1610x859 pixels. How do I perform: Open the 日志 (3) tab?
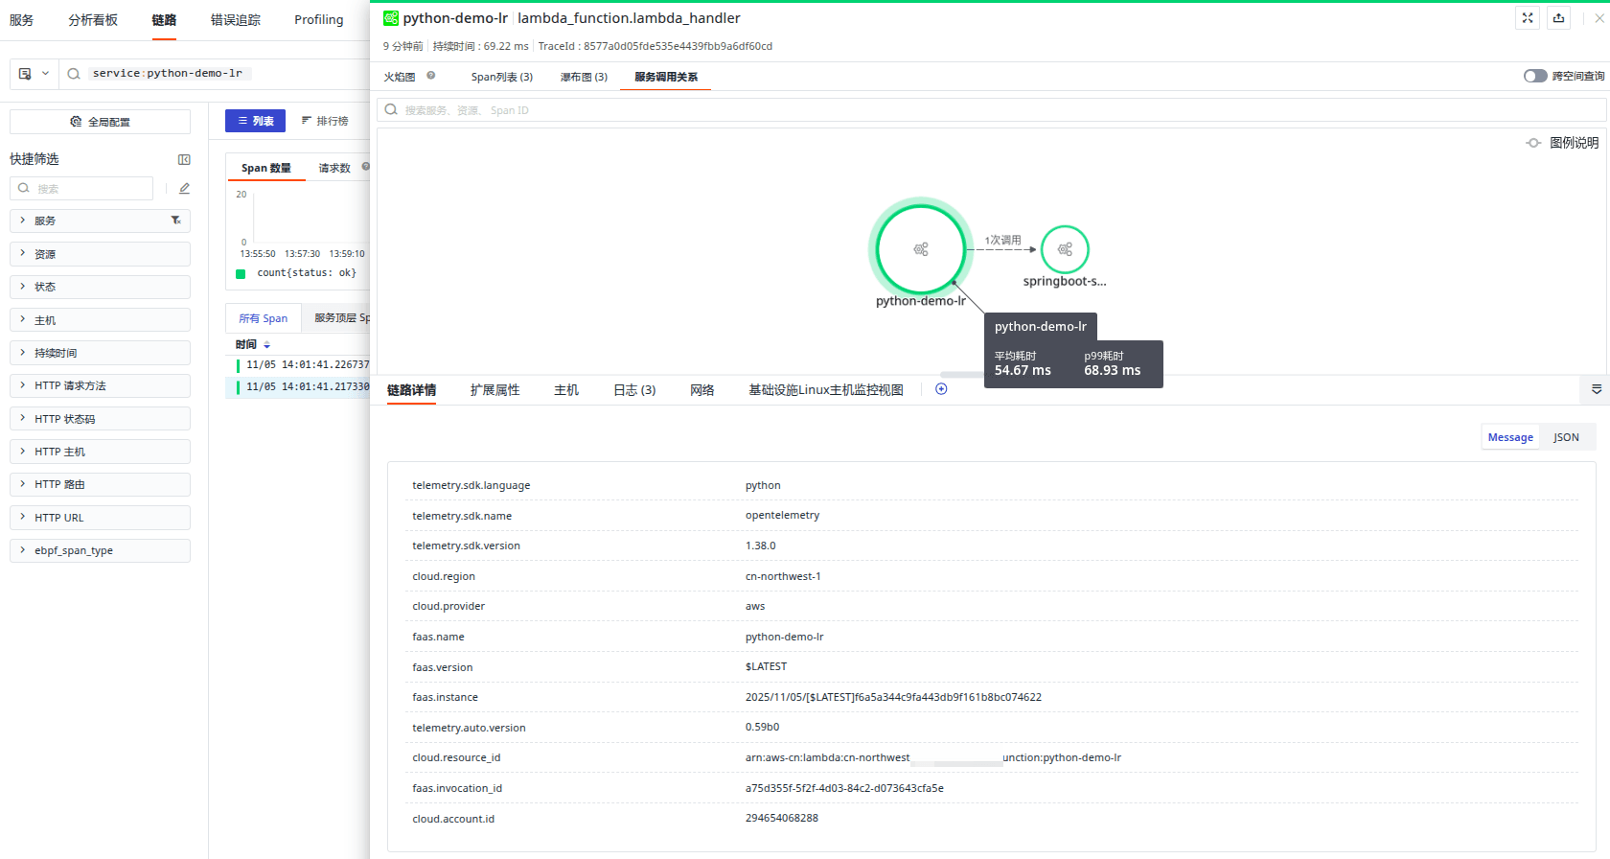pos(634,390)
